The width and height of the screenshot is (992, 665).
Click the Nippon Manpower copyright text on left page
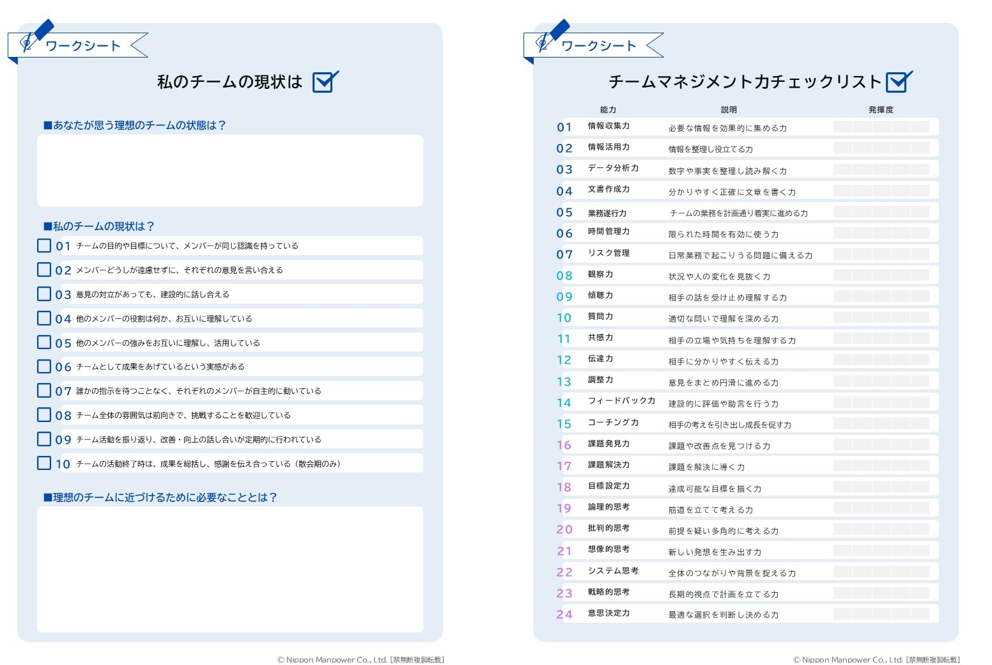[x=360, y=659]
